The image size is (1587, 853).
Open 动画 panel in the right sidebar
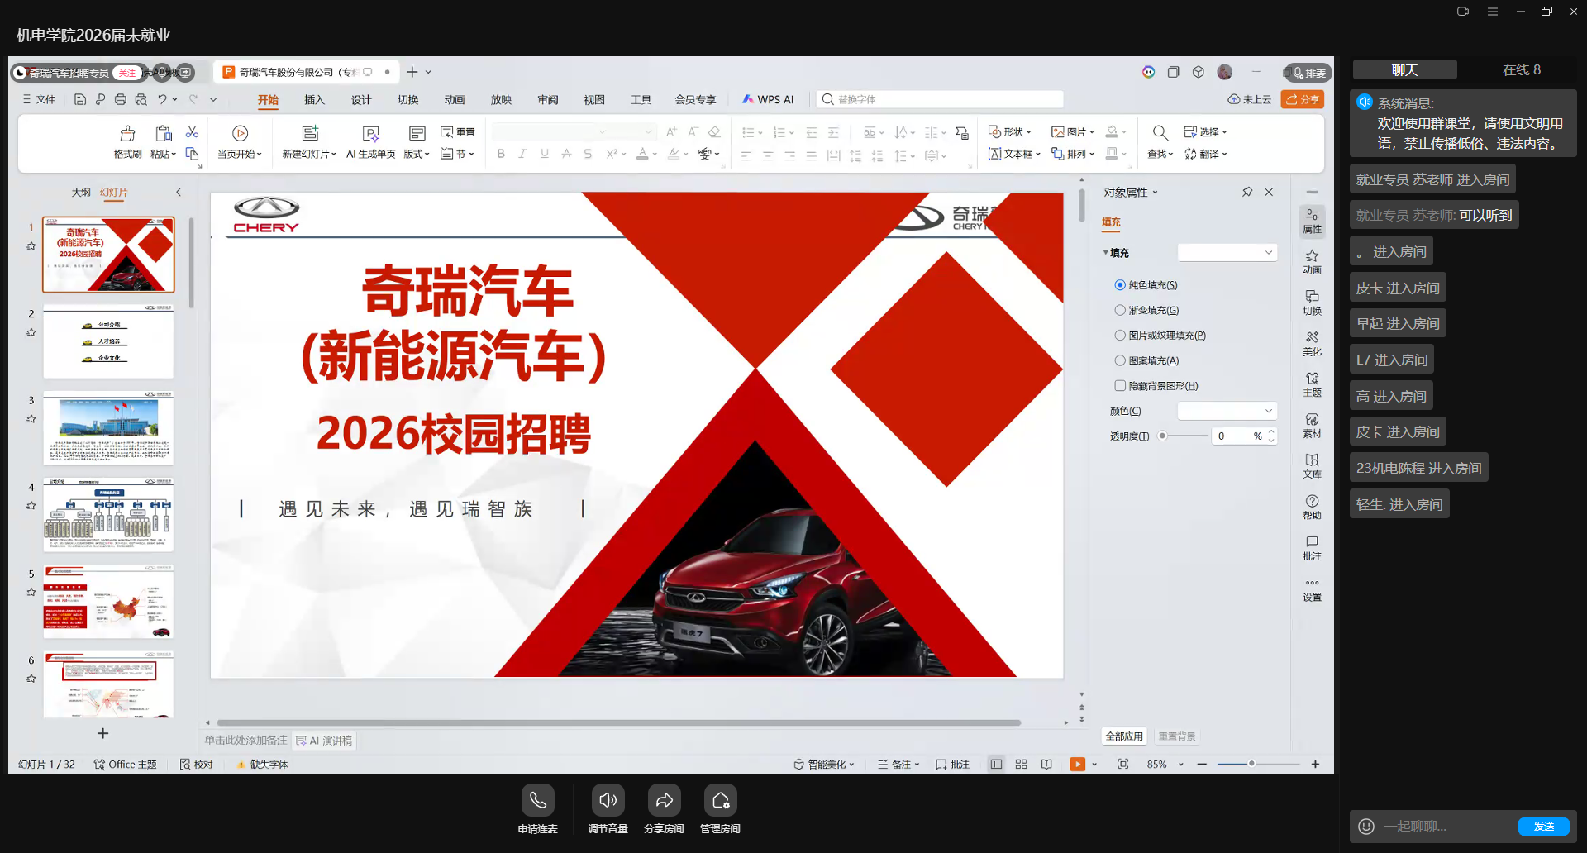pyautogui.click(x=1312, y=262)
